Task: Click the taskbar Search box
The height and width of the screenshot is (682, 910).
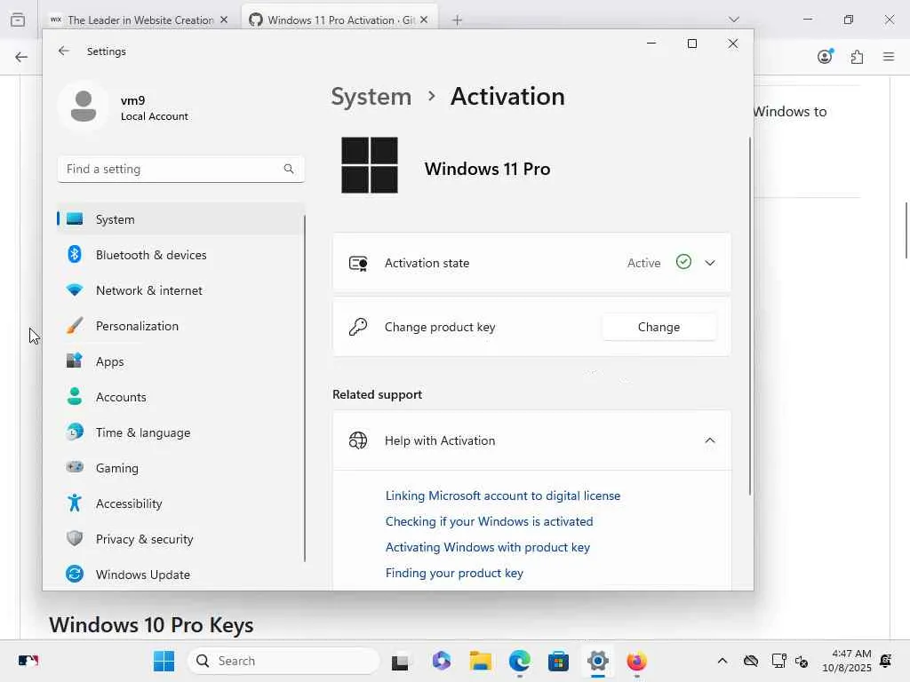Action: click(283, 661)
